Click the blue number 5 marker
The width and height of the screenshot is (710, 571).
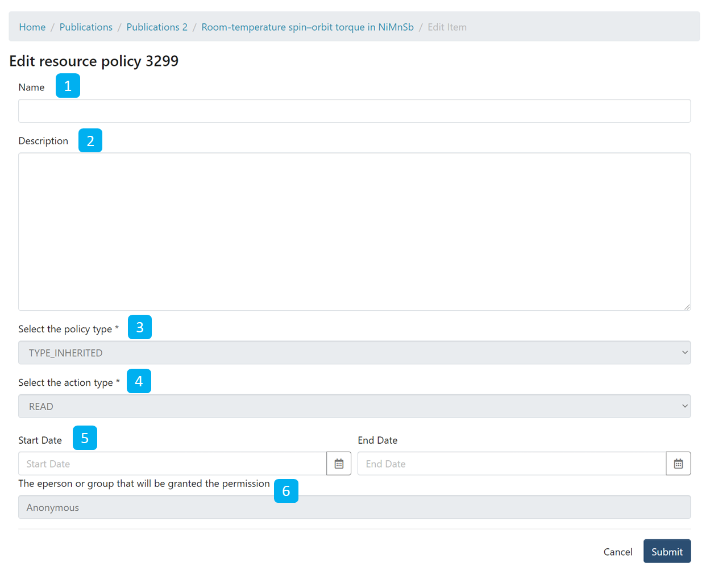85,438
